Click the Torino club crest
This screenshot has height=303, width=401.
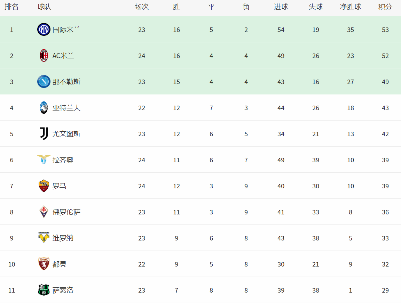pos(44,264)
